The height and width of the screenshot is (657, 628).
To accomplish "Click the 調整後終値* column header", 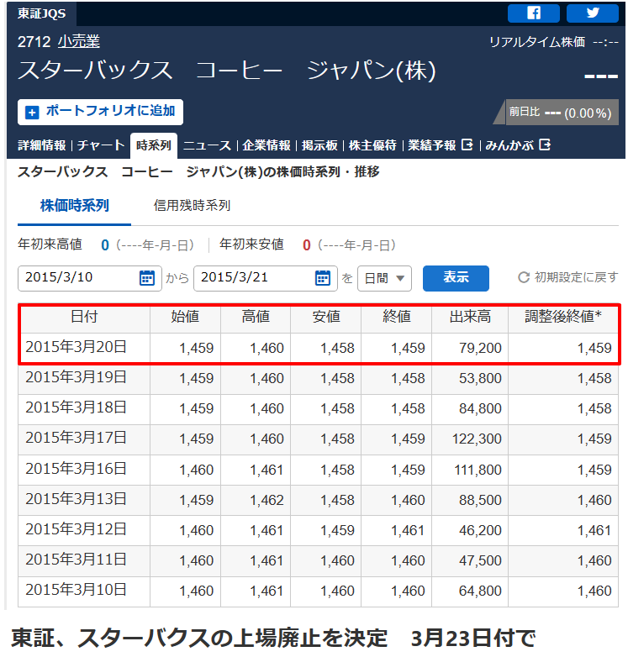I will coord(563,317).
